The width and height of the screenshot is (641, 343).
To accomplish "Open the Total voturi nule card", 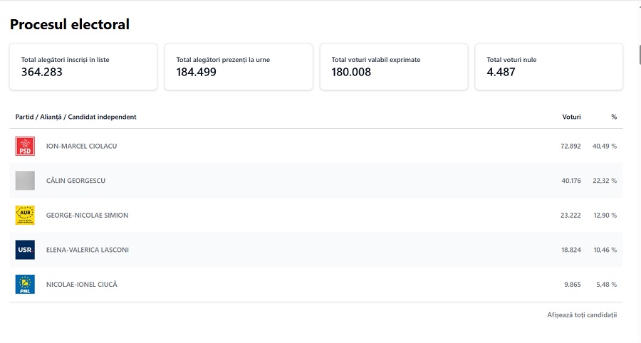I will [548, 67].
